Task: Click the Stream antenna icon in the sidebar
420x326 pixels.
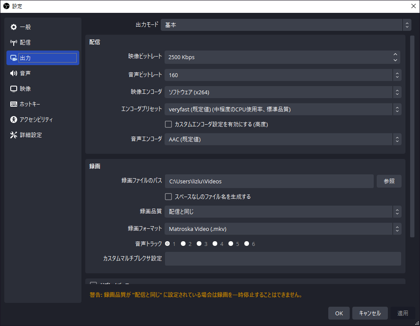Action: (13, 42)
